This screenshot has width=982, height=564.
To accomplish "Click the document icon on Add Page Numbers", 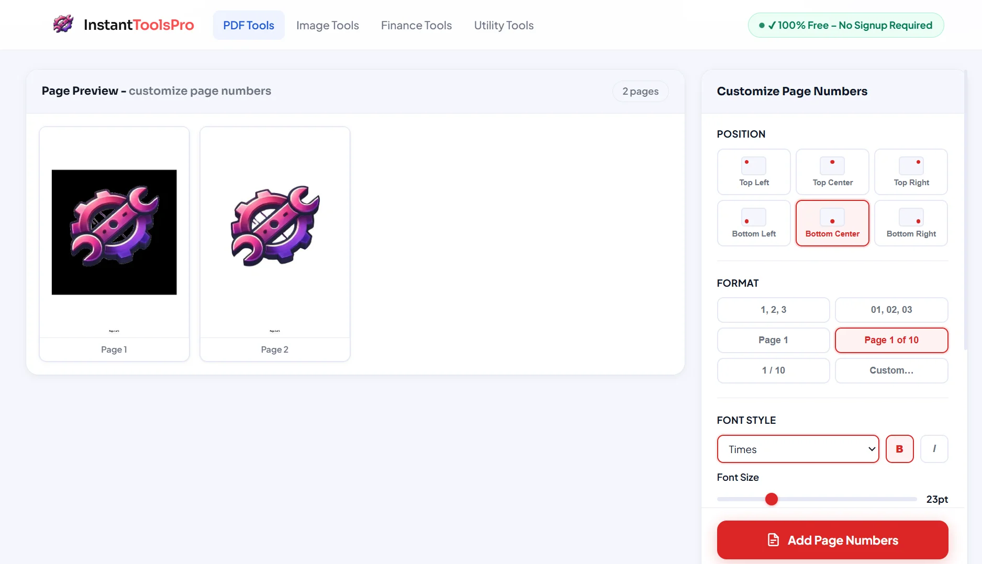I will (773, 540).
